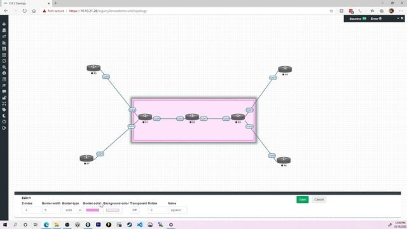The height and width of the screenshot is (229, 407).
Task: Refresh the topology from sidebar
Action: [4, 61]
